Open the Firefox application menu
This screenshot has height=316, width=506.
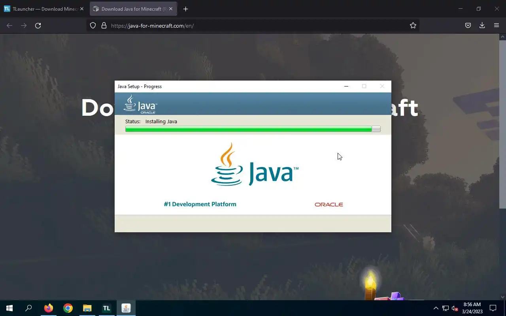(x=497, y=25)
